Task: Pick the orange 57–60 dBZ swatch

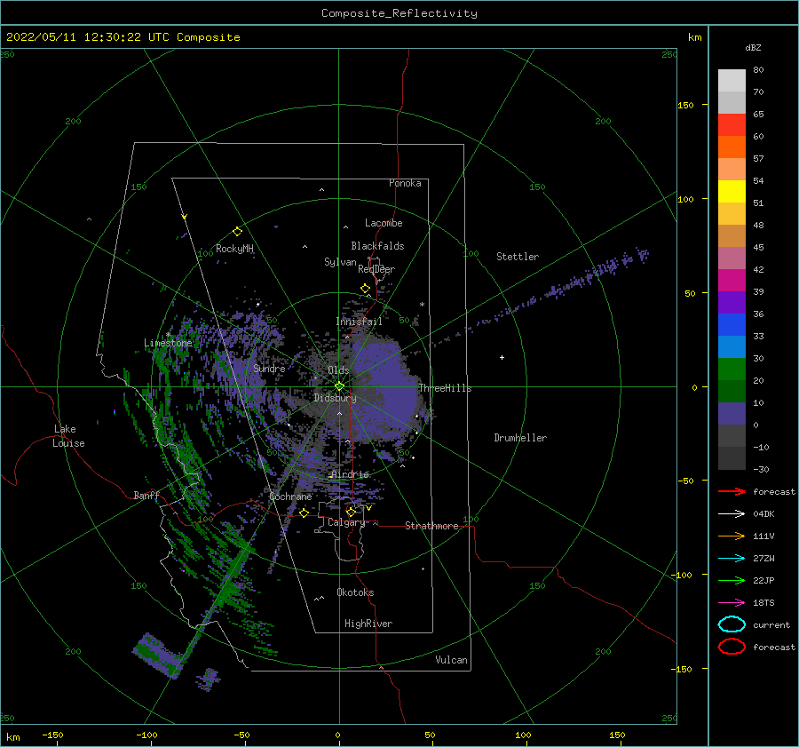Action: pos(732,147)
